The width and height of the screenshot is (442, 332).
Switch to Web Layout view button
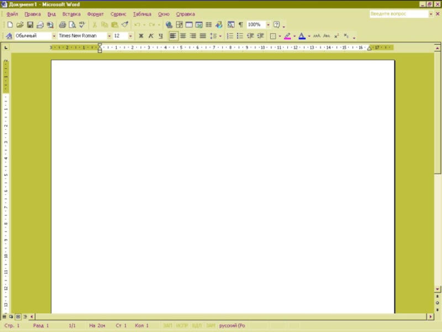click(x=11, y=317)
